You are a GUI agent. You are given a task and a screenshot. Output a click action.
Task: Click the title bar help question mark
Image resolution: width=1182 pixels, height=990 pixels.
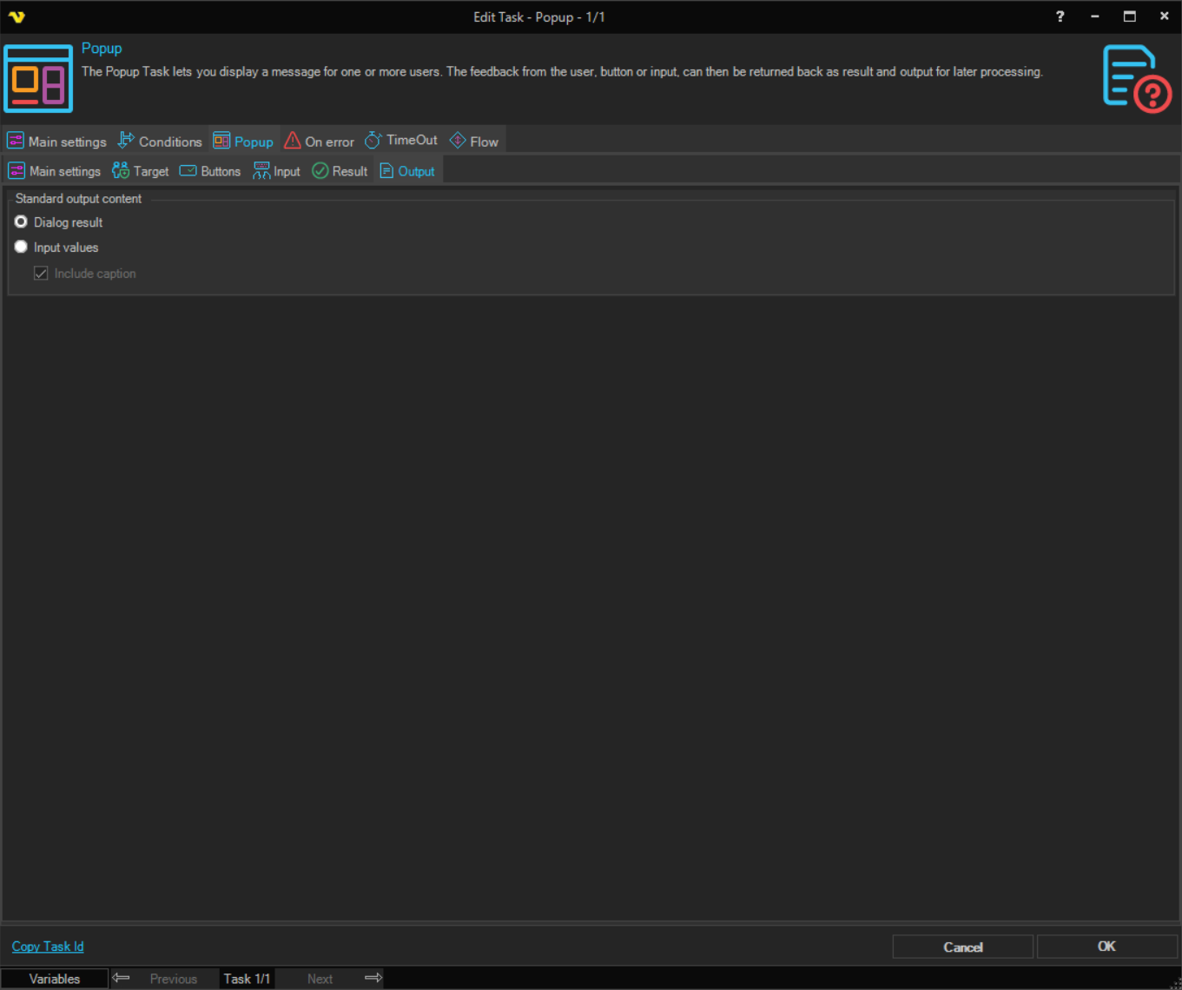[x=1060, y=16]
